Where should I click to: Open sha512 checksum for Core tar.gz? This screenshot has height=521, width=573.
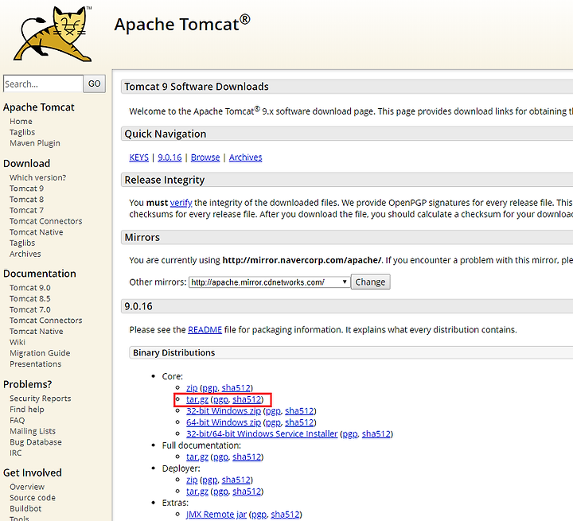pyautogui.click(x=247, y=400)
